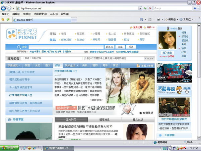Expand command bar overflow chevron
The width and height of the screenshot is (201, 151).
click(x=199, y=18)
